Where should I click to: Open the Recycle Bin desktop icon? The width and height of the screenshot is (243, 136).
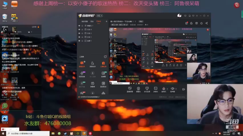5,18
